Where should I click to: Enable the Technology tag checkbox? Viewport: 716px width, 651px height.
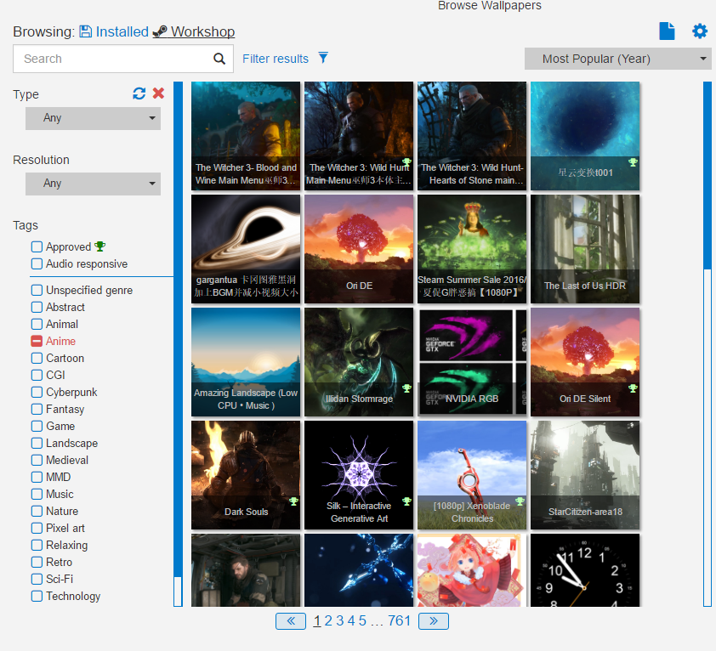37,597
